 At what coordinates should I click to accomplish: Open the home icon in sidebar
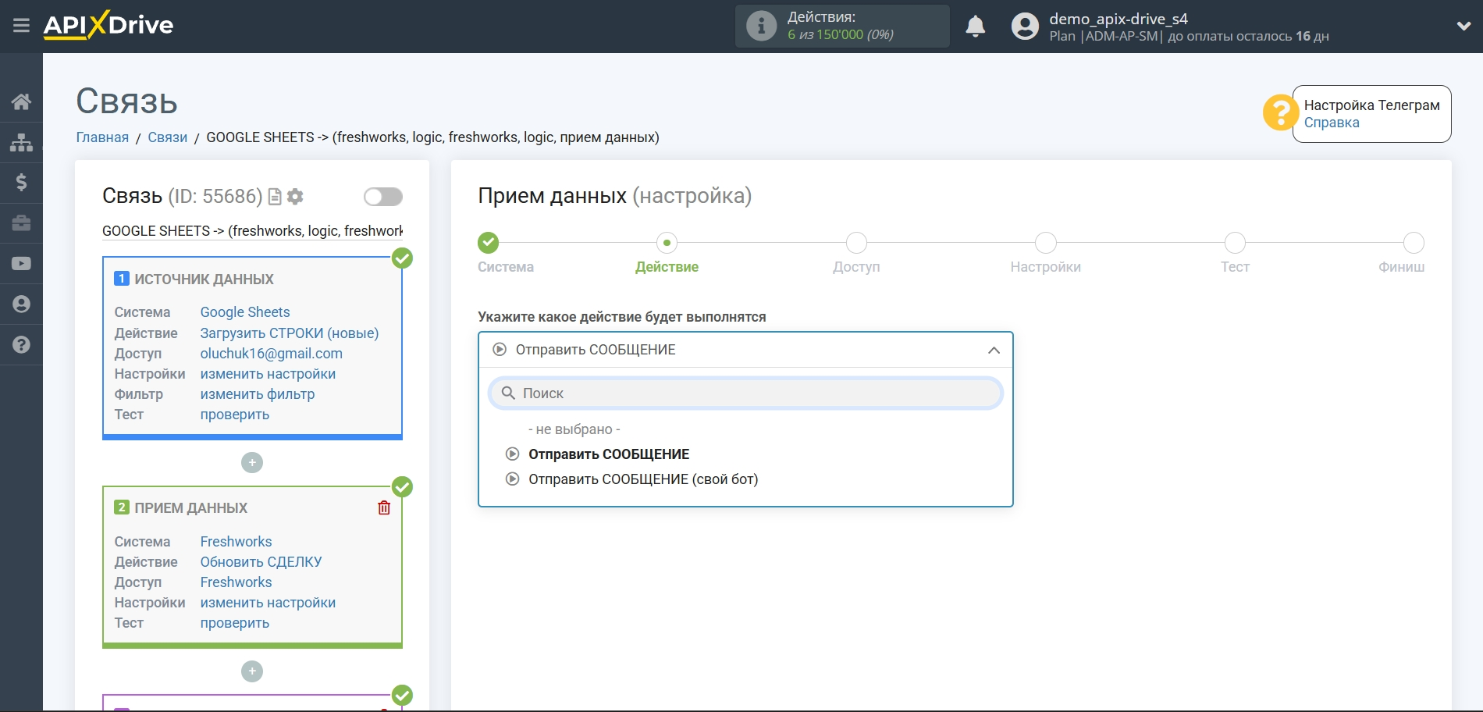[x=21, y=101]
